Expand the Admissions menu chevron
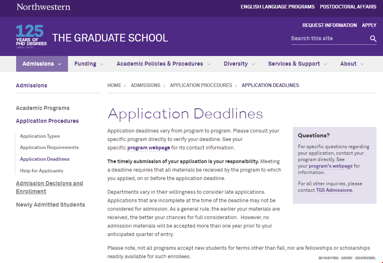The height and width of the screenshot is (263, 383). click(x=60, y=64)
